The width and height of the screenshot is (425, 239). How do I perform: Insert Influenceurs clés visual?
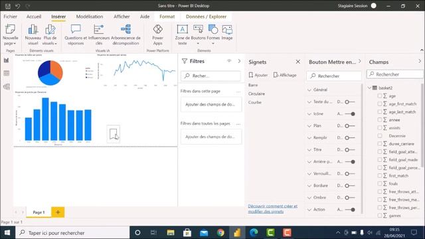[99, 35]
